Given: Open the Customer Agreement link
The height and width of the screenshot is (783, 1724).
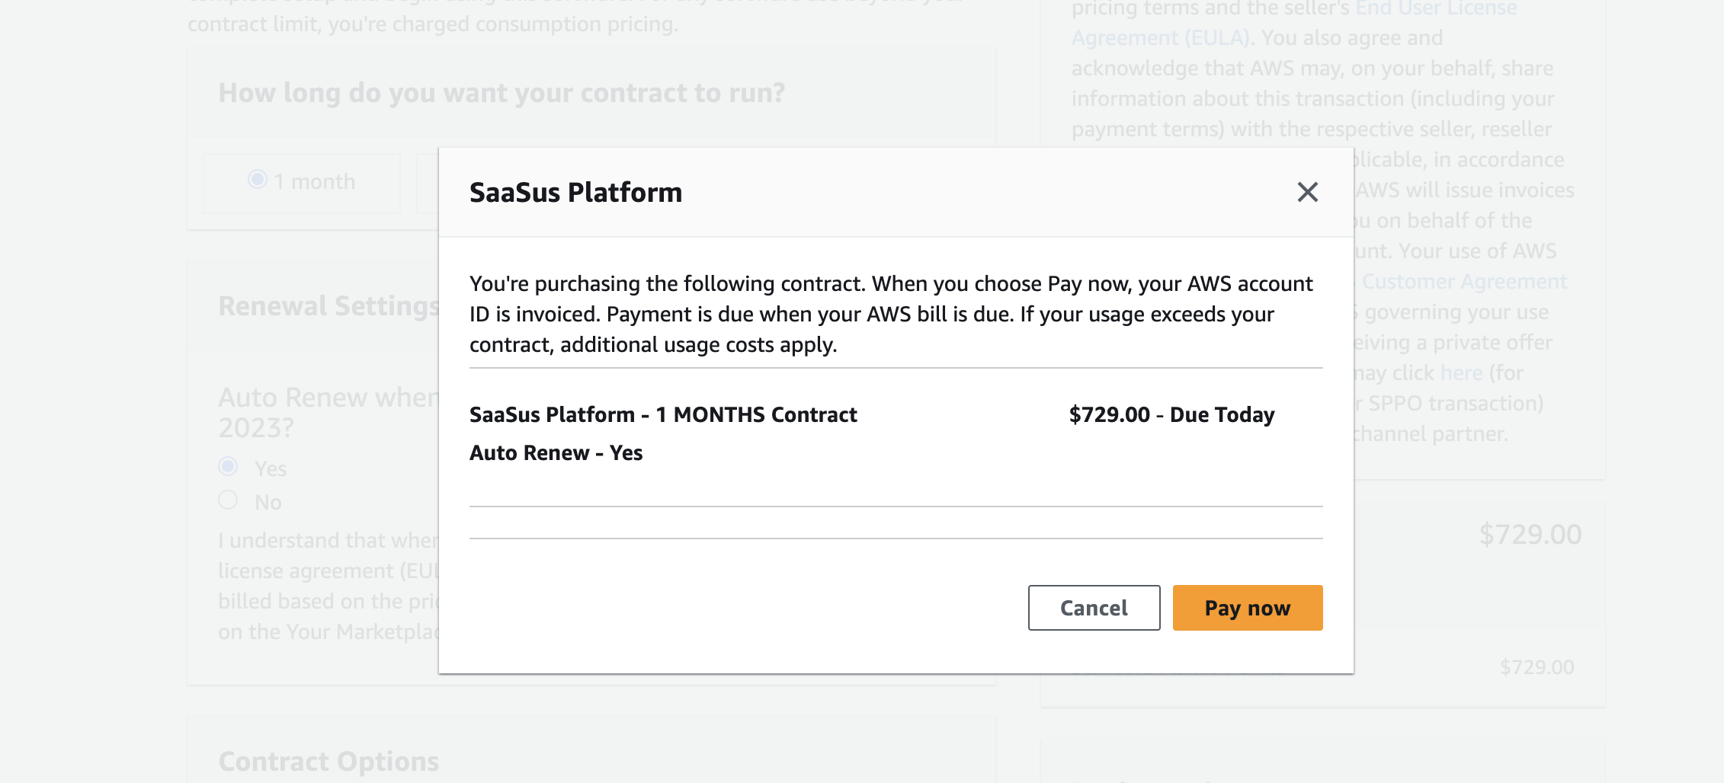Looking at the screenshot, I should pos(1463,282).
